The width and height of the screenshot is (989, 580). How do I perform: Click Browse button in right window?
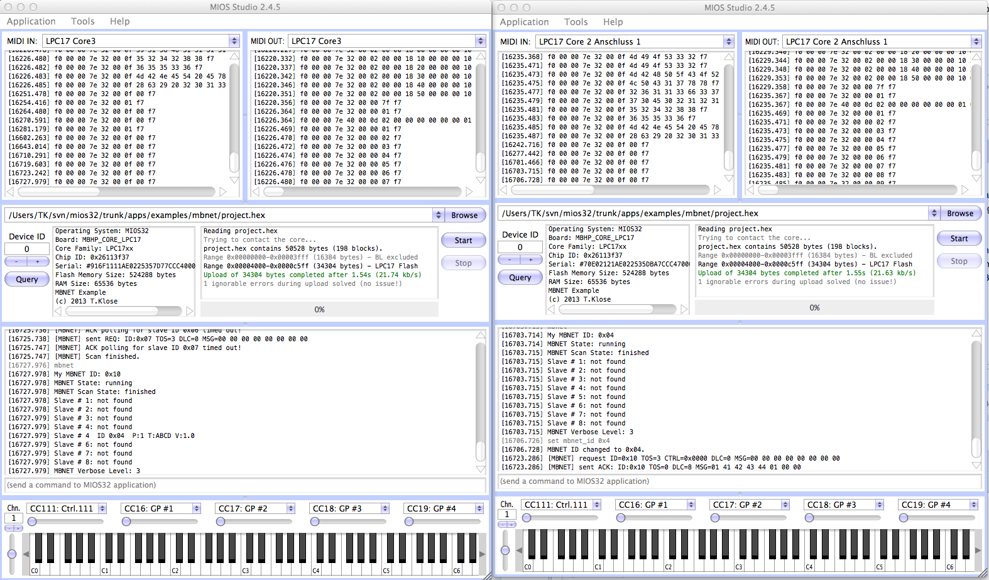point(960,213)
